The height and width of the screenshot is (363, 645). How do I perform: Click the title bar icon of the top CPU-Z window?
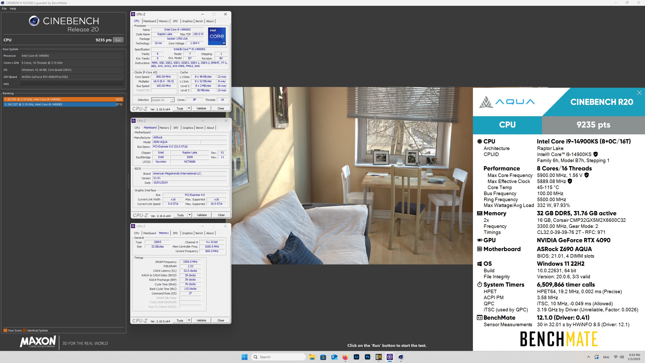(133, 14)
